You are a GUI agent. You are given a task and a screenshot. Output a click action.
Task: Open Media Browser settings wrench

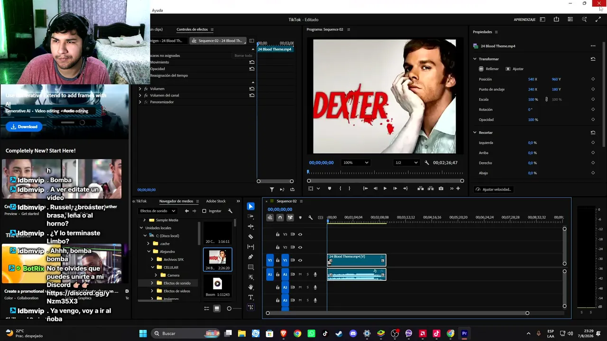pos(230,211)
